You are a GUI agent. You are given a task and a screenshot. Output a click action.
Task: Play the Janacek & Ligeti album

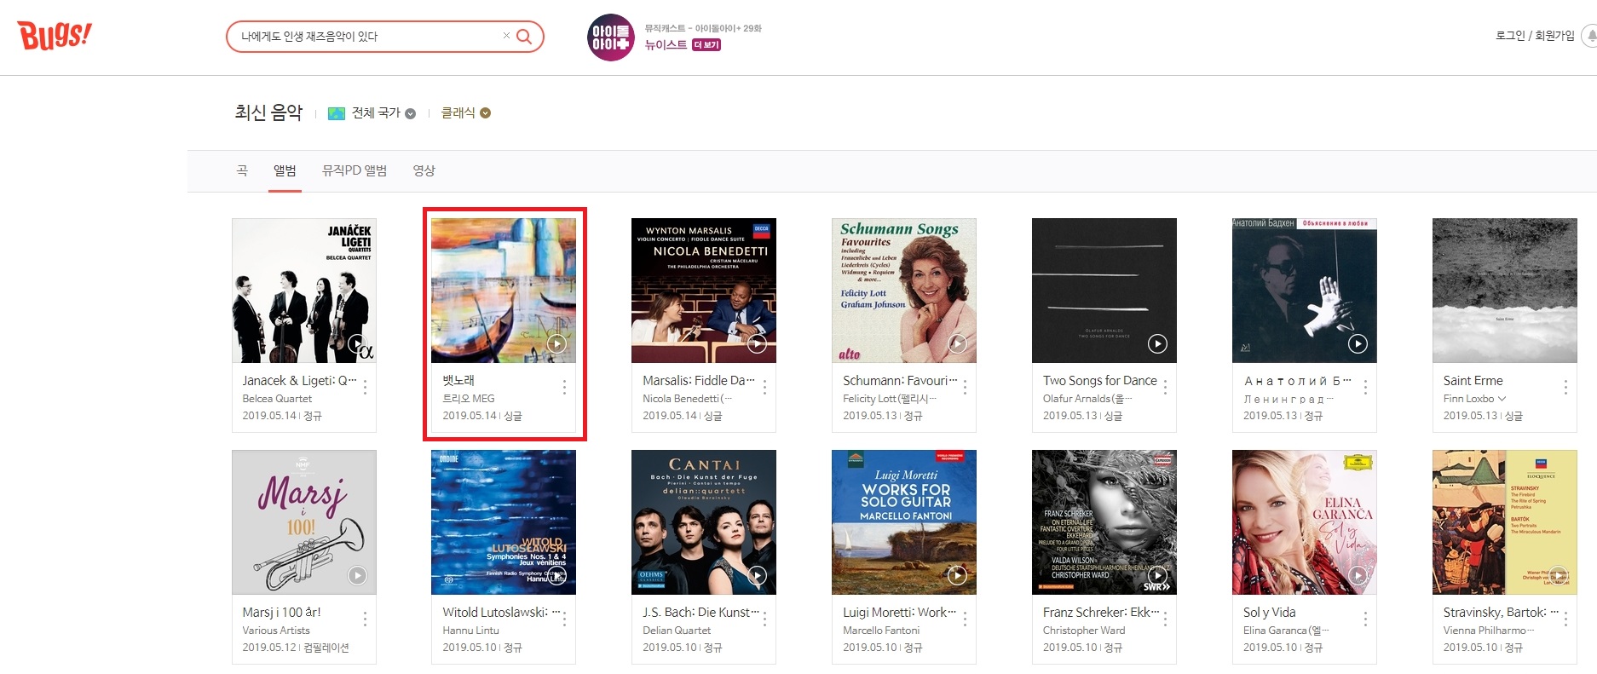pos(357,344)
